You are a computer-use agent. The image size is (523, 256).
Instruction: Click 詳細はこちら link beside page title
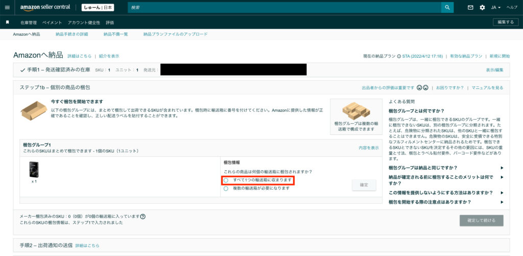pos(79,56)
